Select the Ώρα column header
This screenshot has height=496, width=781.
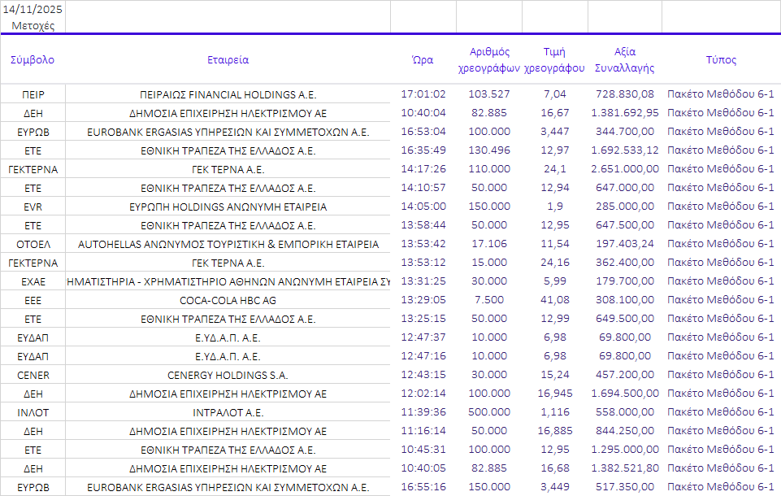coord(423,59)
